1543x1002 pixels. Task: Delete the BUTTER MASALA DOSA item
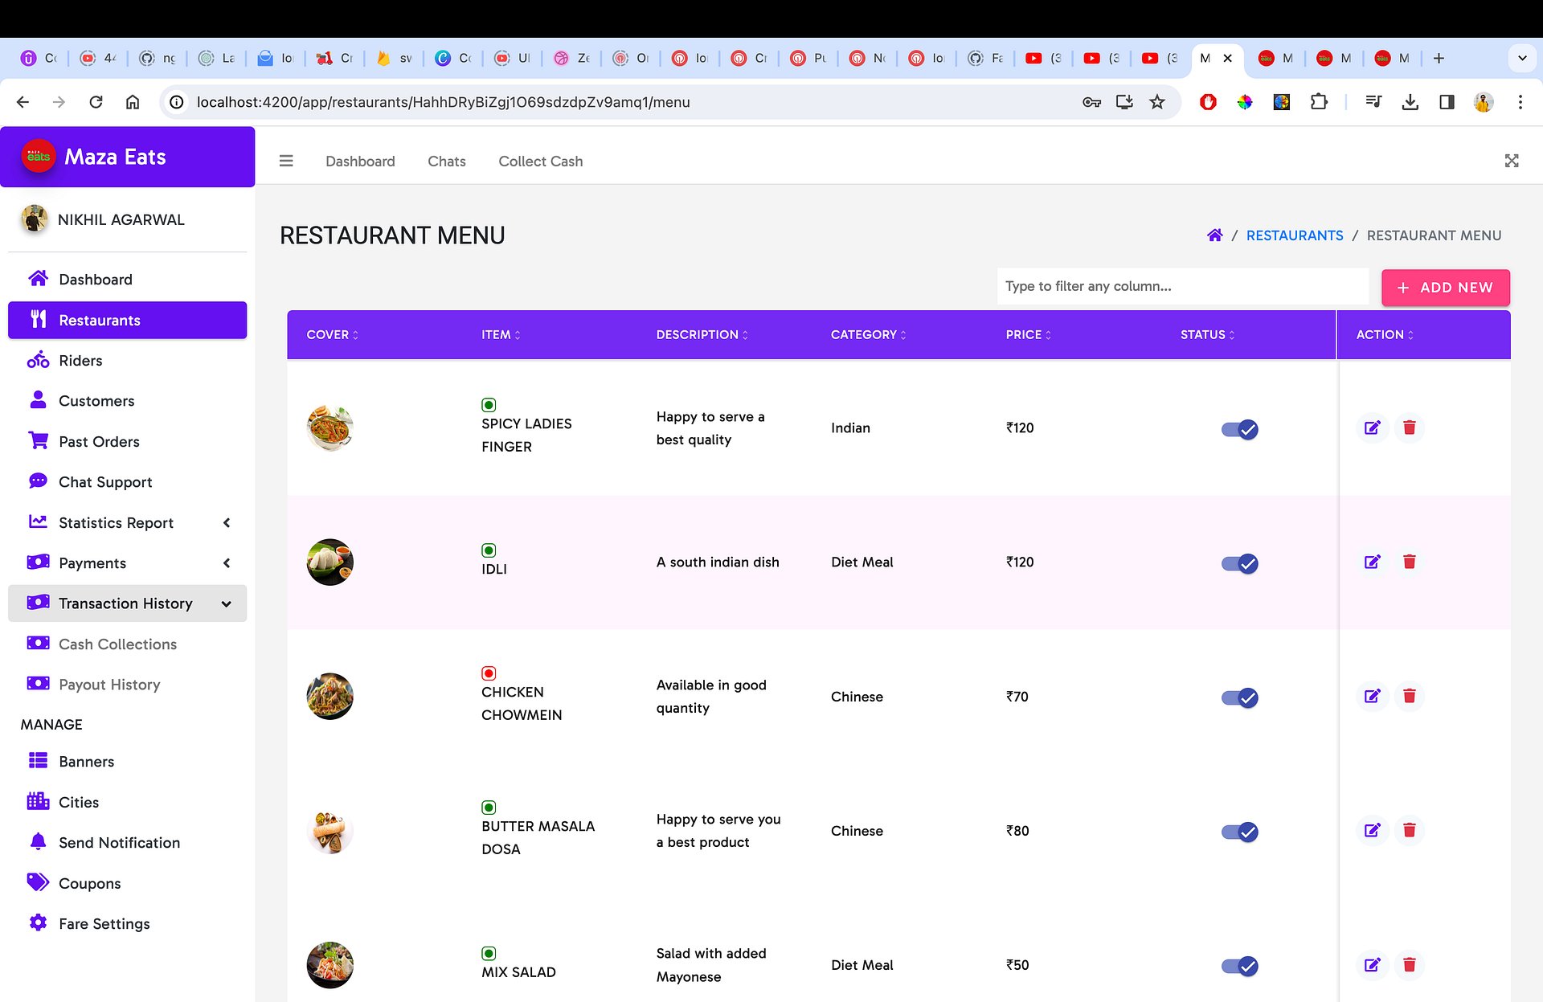(x=1409, y=830)
